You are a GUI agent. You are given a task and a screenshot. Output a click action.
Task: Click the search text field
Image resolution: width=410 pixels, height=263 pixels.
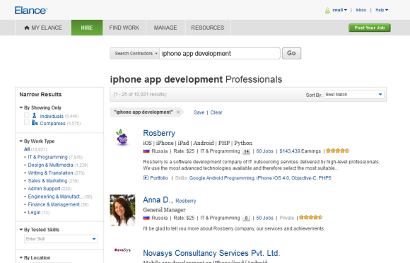click(220, 53)
